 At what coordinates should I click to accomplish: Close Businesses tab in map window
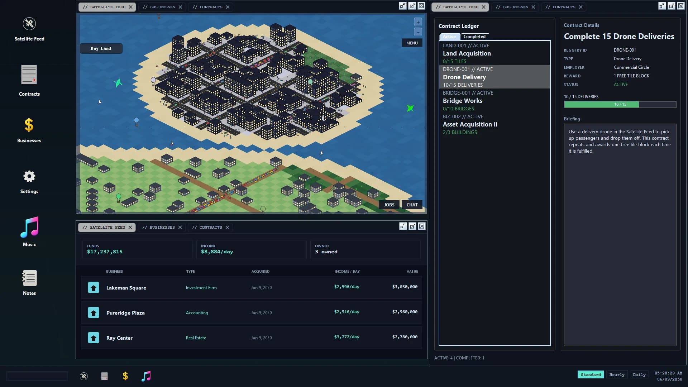coord(180,7)
